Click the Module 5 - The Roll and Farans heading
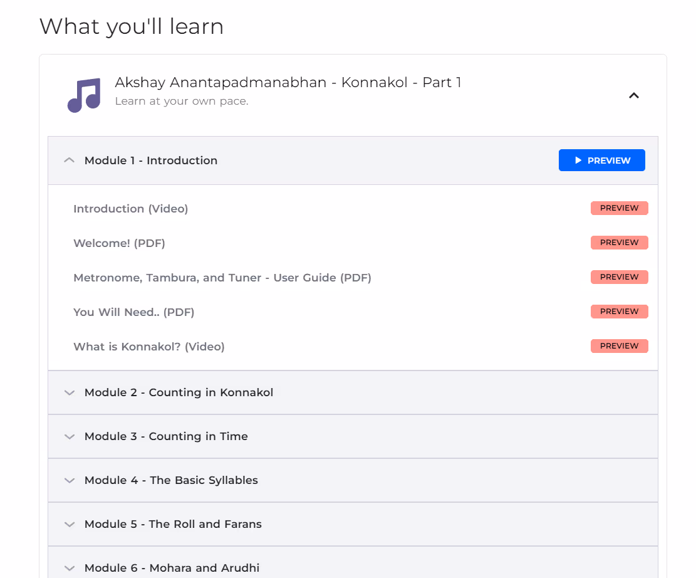Image resolution: width=696 pixels, height=578 pixels. [173, 524]
